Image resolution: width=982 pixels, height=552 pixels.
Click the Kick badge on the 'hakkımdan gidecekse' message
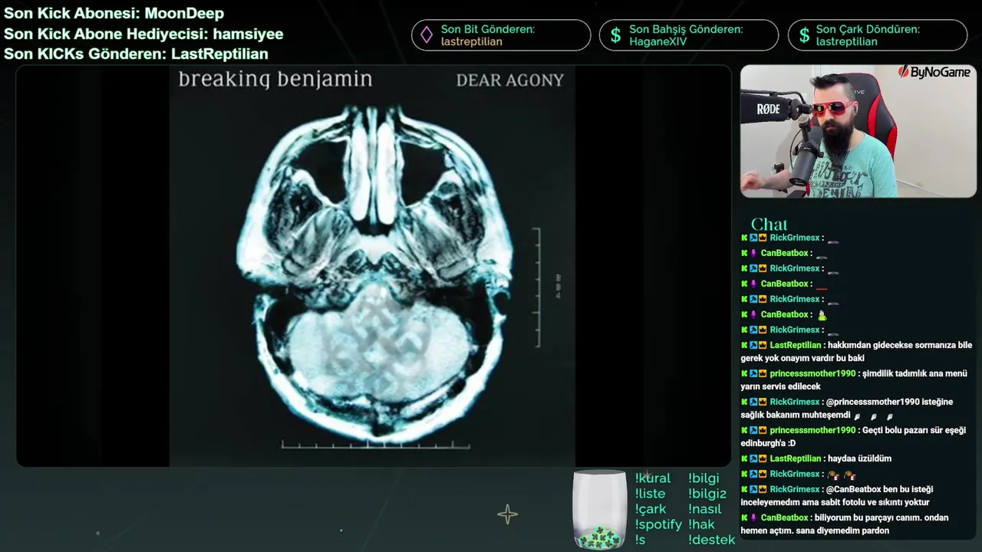(x=744, y=345)
